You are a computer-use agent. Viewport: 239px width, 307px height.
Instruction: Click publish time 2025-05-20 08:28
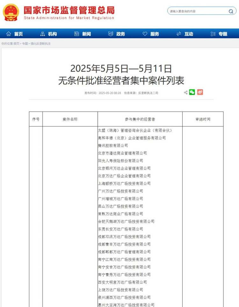[110, 93]
